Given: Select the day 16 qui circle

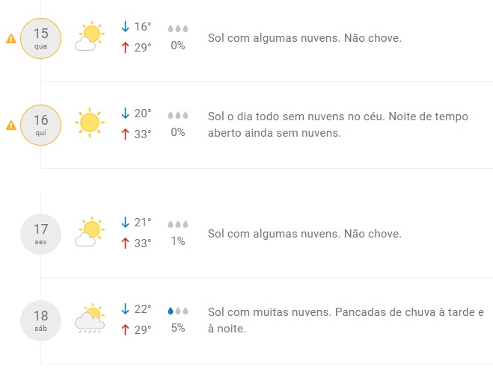Looking at the screenshot, I should tap(40, 124).
